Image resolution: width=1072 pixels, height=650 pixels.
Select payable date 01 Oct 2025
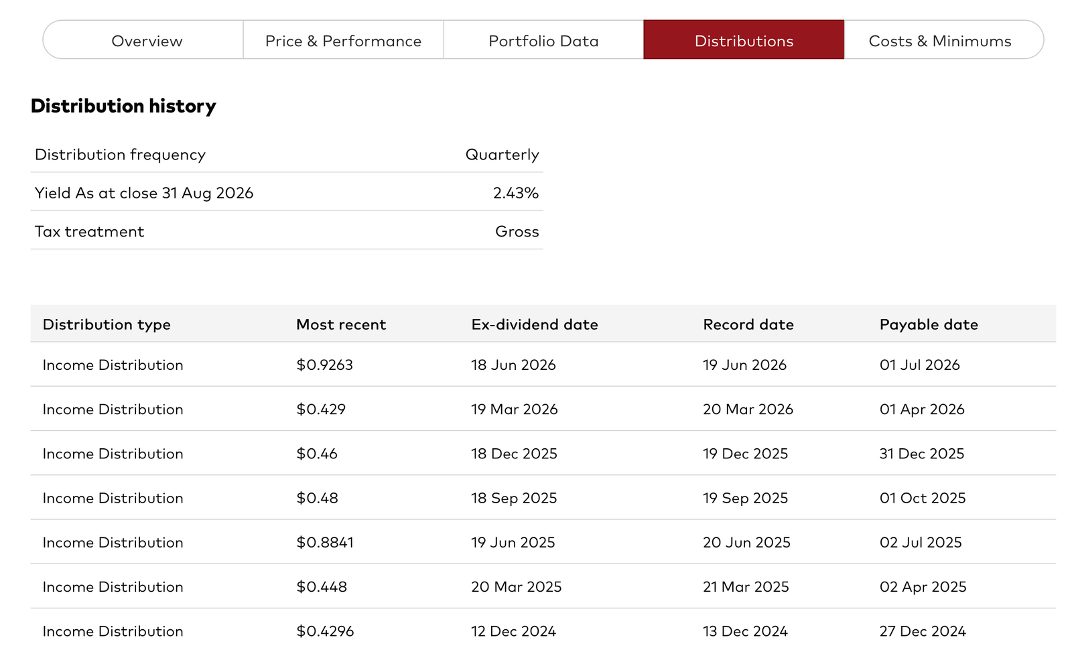(923, 498)
